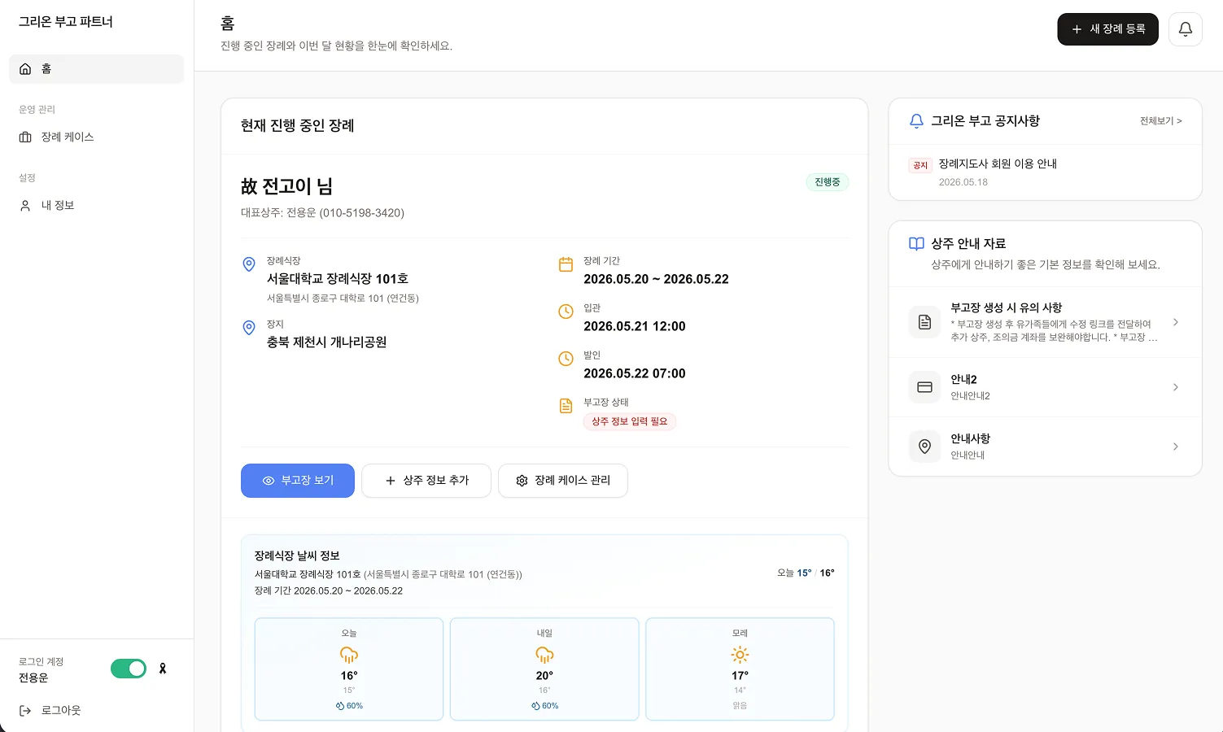Toggle the green 로그인 계정 switch
Image resolution: width=1223 pixels, height=732 pixels.
[x=129, y=669]
